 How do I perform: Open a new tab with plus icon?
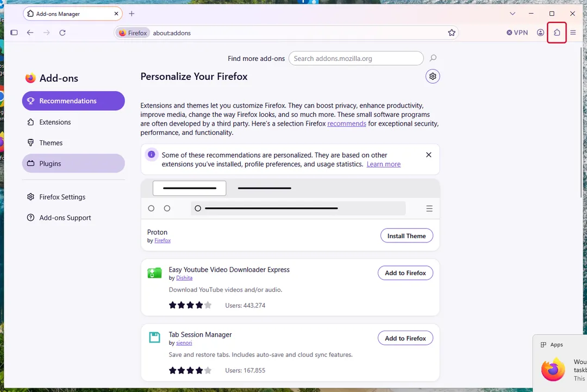tap(132, 14)
